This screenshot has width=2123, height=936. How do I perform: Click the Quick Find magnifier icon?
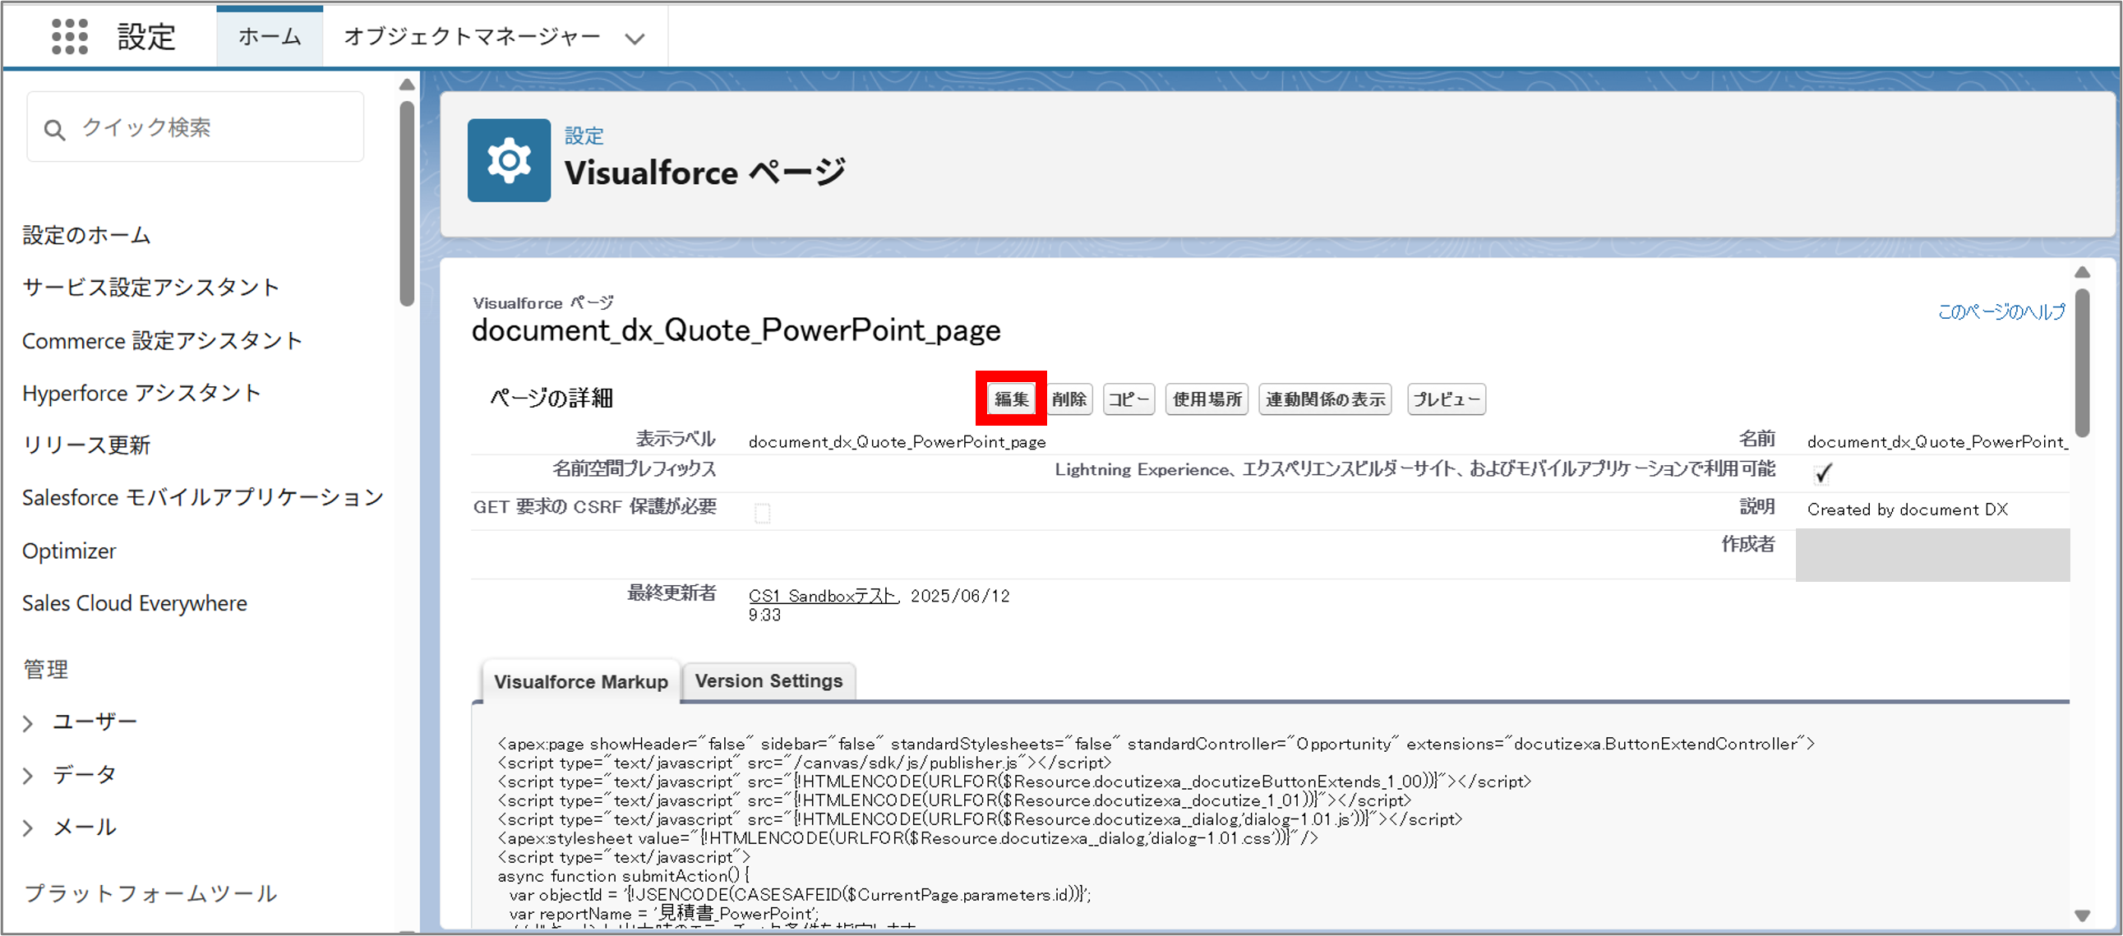[54, 129]
